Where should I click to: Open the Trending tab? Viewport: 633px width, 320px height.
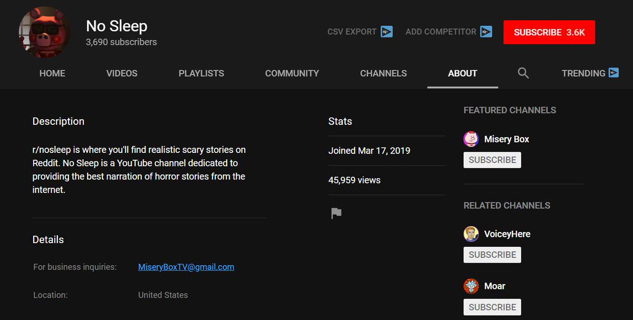tap(583, 73)
